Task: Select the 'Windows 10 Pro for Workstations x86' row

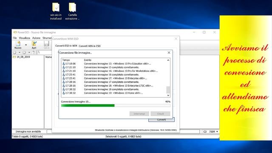Action: click(x=114, y=71)
